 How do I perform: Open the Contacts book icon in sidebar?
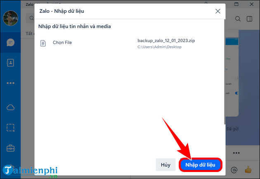pos(10,63)
